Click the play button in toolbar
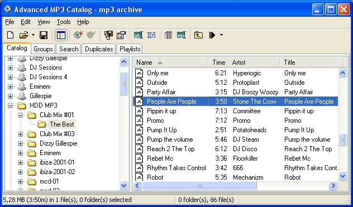353x207 pixels. click(x=212, y=35)
